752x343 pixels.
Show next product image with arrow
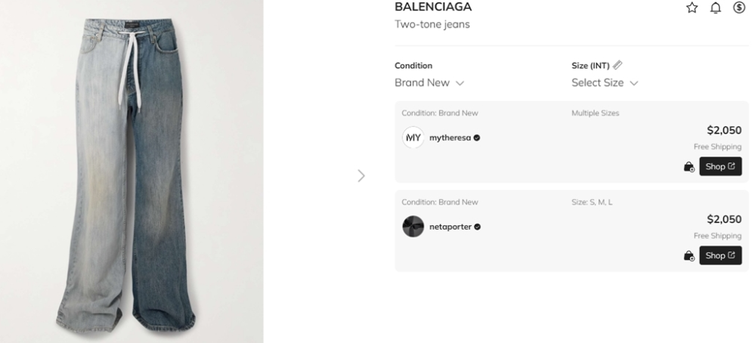[x=361, y=176]
